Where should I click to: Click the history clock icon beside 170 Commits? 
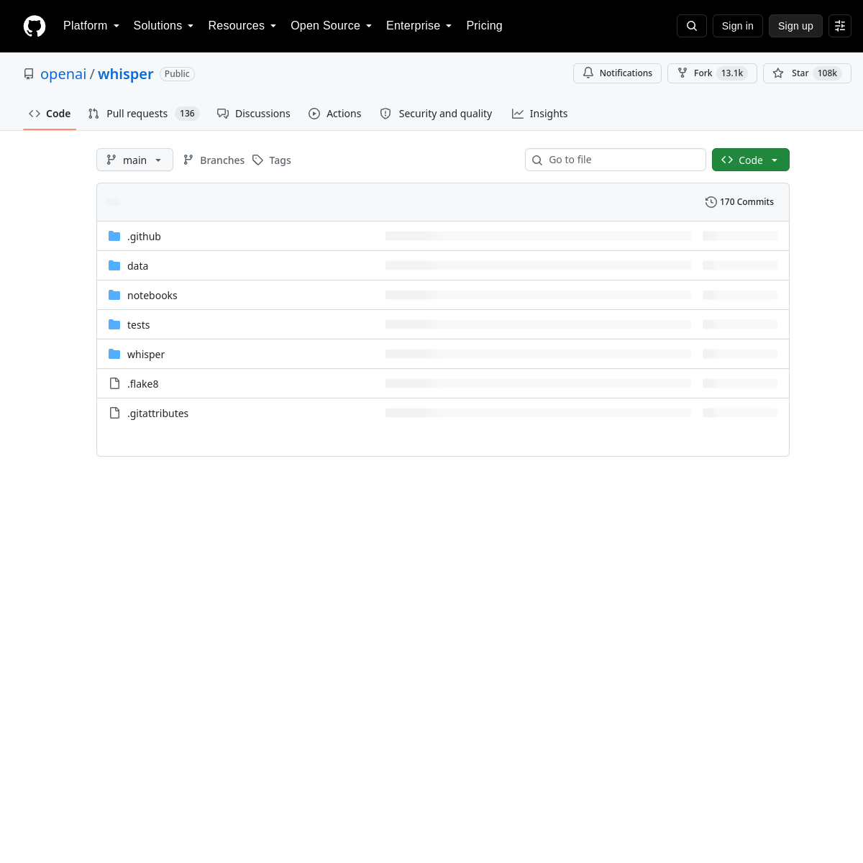711,202
